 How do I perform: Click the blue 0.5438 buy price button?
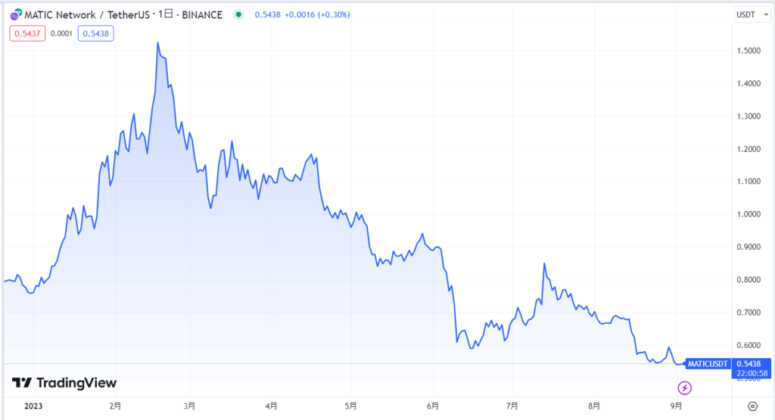click(x=95, y=33)
